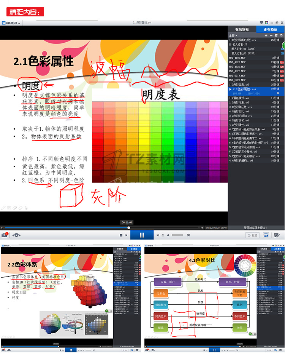The height and width of the screenshot is (355, 285).
Task: Select 1.3色彩由来.avi in the playlist
Action: click(256, 85)
